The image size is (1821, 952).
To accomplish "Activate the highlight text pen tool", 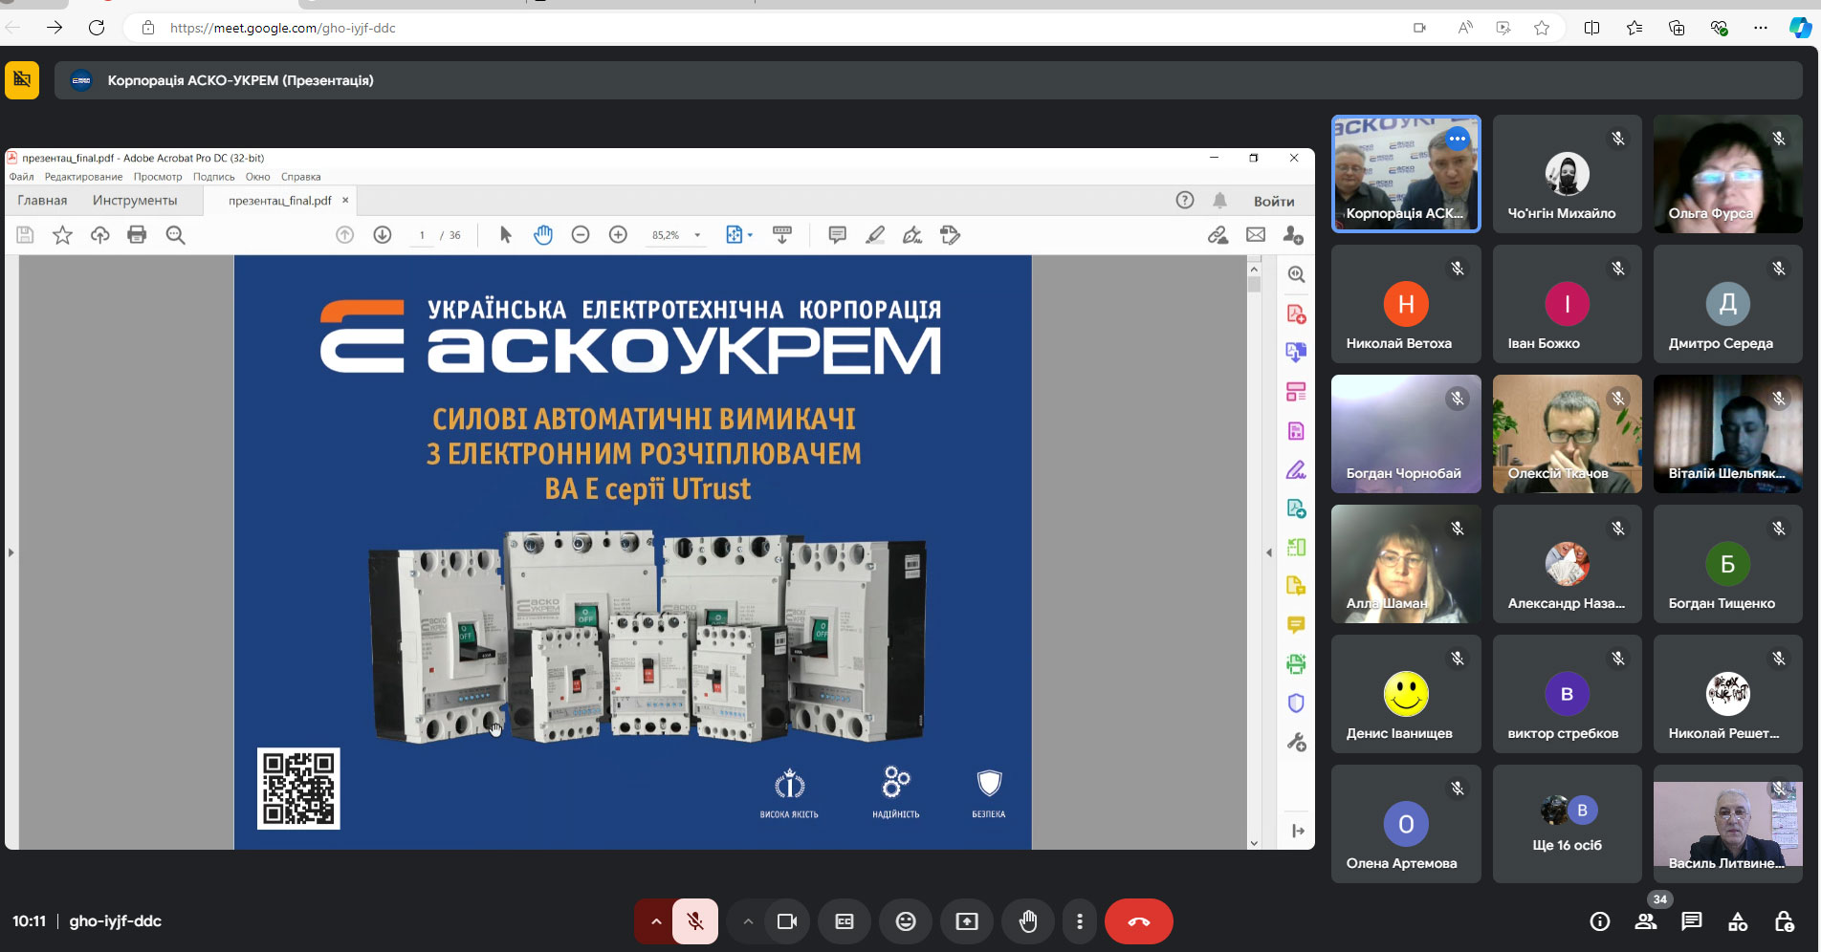I will pyautogui.click(x=875, y=235).
